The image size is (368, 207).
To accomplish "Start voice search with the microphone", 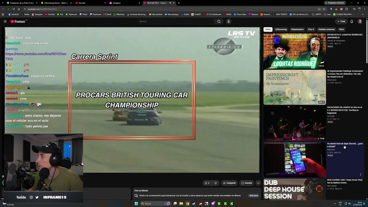I will point(229,21).
